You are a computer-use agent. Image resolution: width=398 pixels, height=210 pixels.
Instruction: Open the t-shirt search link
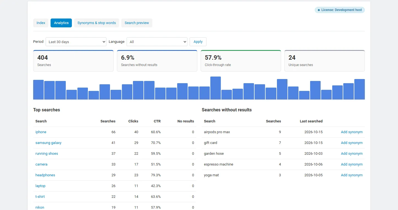[40, 197]
